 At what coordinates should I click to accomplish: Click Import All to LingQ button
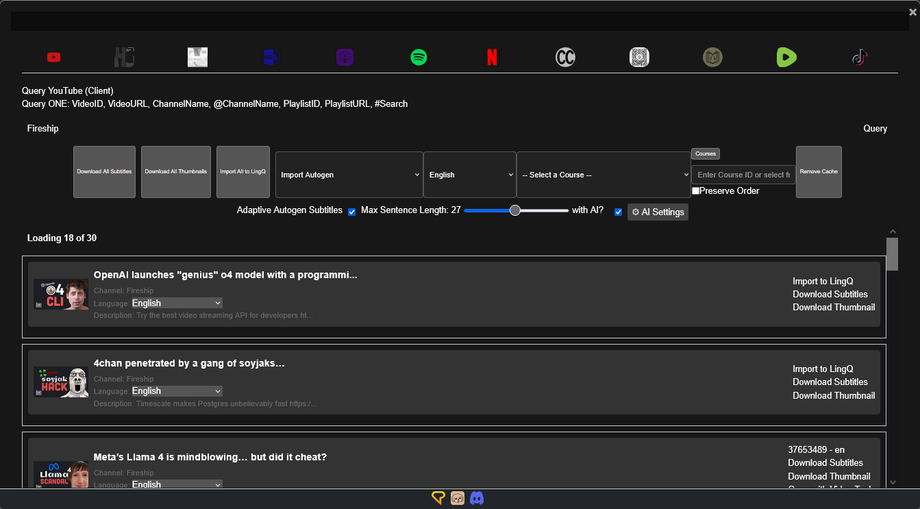243,172
